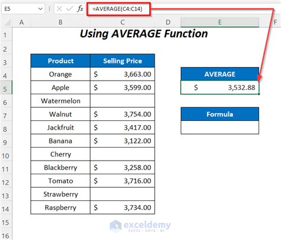Click the 'Product' header cell
Viewport: 281px width, 240px height.
coord(60,61)
